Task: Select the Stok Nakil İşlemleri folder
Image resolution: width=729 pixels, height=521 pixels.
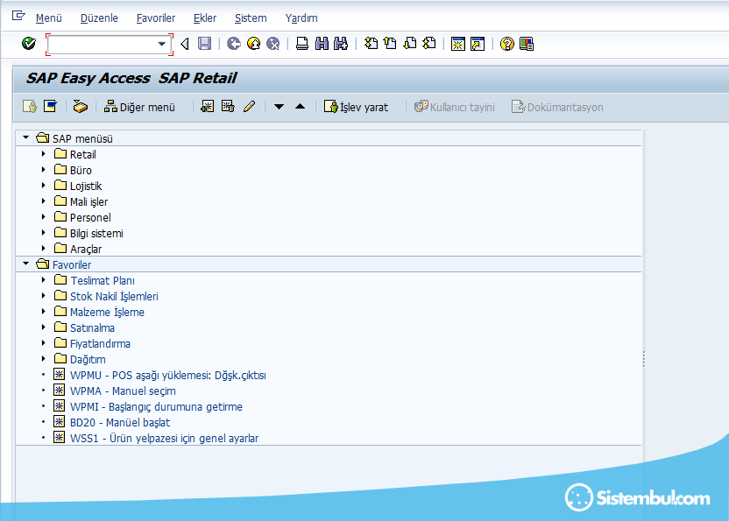Action: [x=114, y=297]
